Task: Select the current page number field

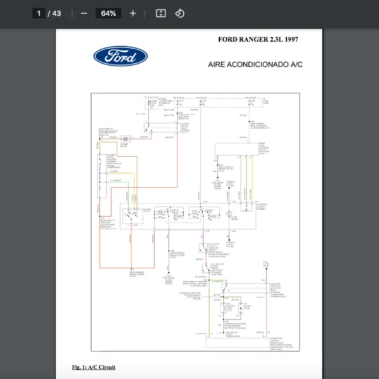Action: (39, 13)
